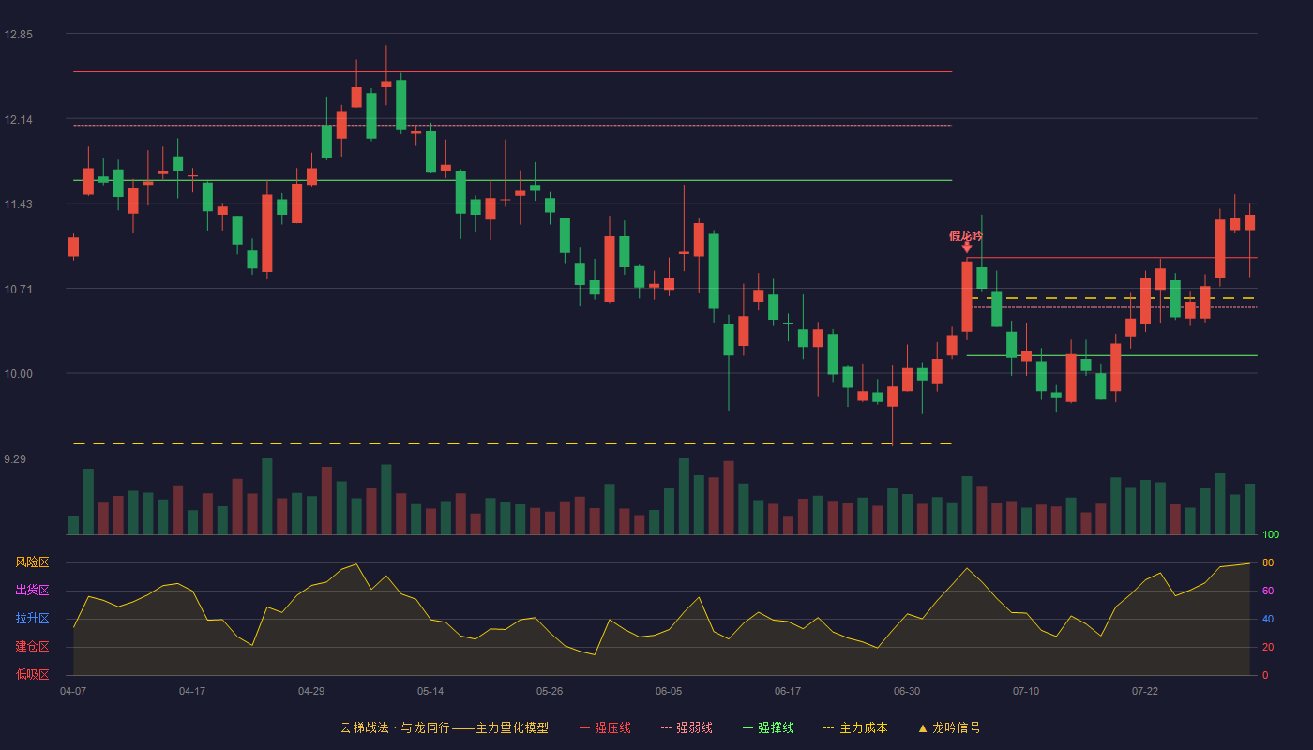Viewport: 1313px width, 750px height.
Task: Click the 12.14 price axis label
Action: 18,120
